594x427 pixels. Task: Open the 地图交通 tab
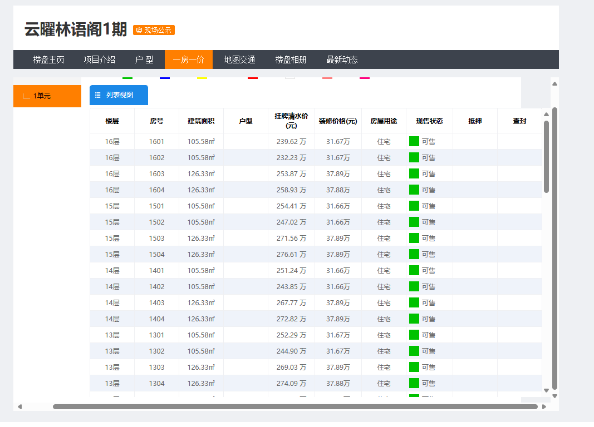point(239,59)
